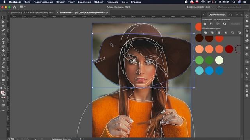
Task: Open Arrange Documents layout dropdown
Action: (x=22, y=7)
